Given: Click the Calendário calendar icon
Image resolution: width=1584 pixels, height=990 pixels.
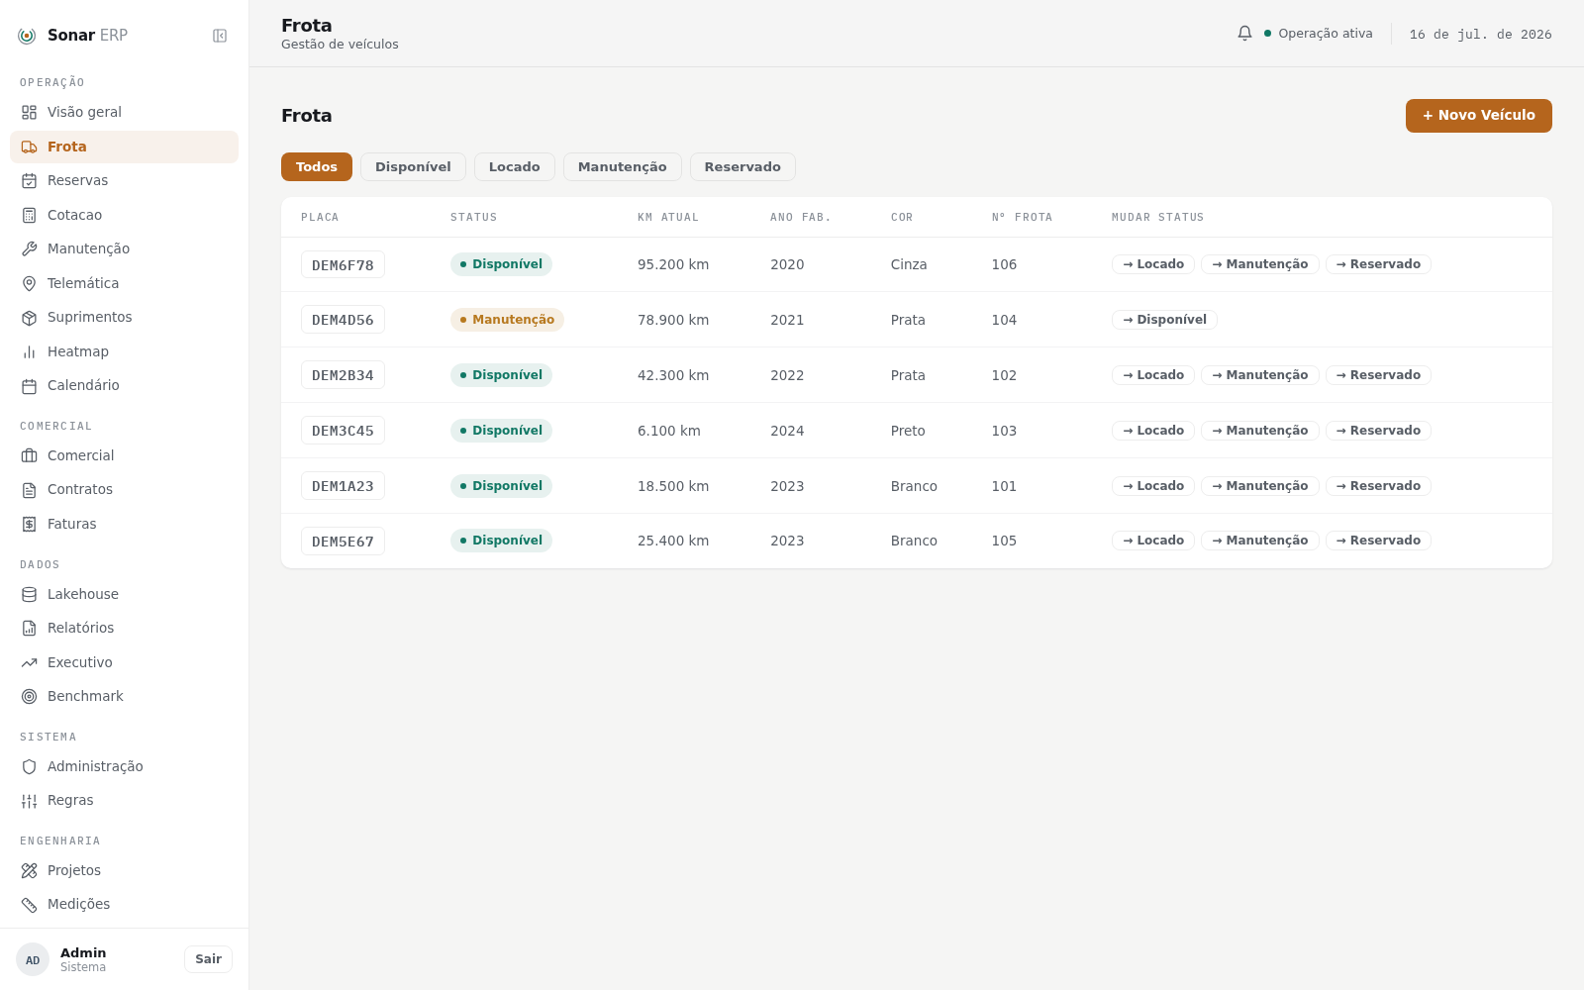Looking at the screenshot, I should (30, 386).
